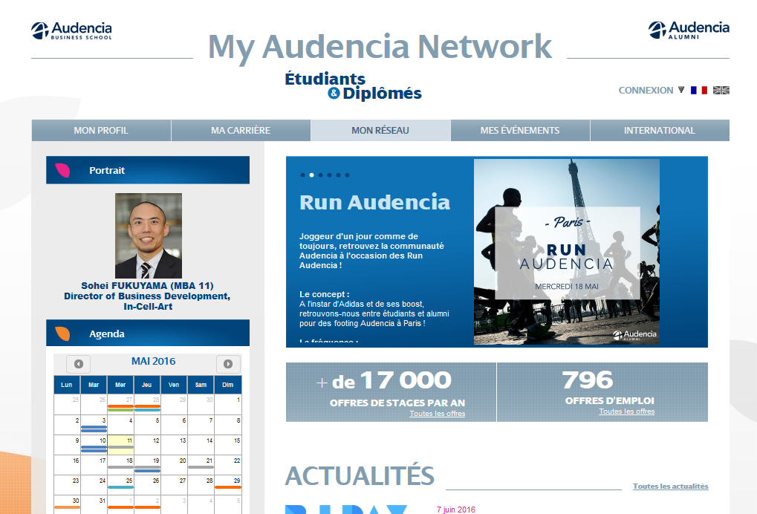Click the Audencia Business School logo
This screenshot has width=757, height=514.
tap(71, 31)
